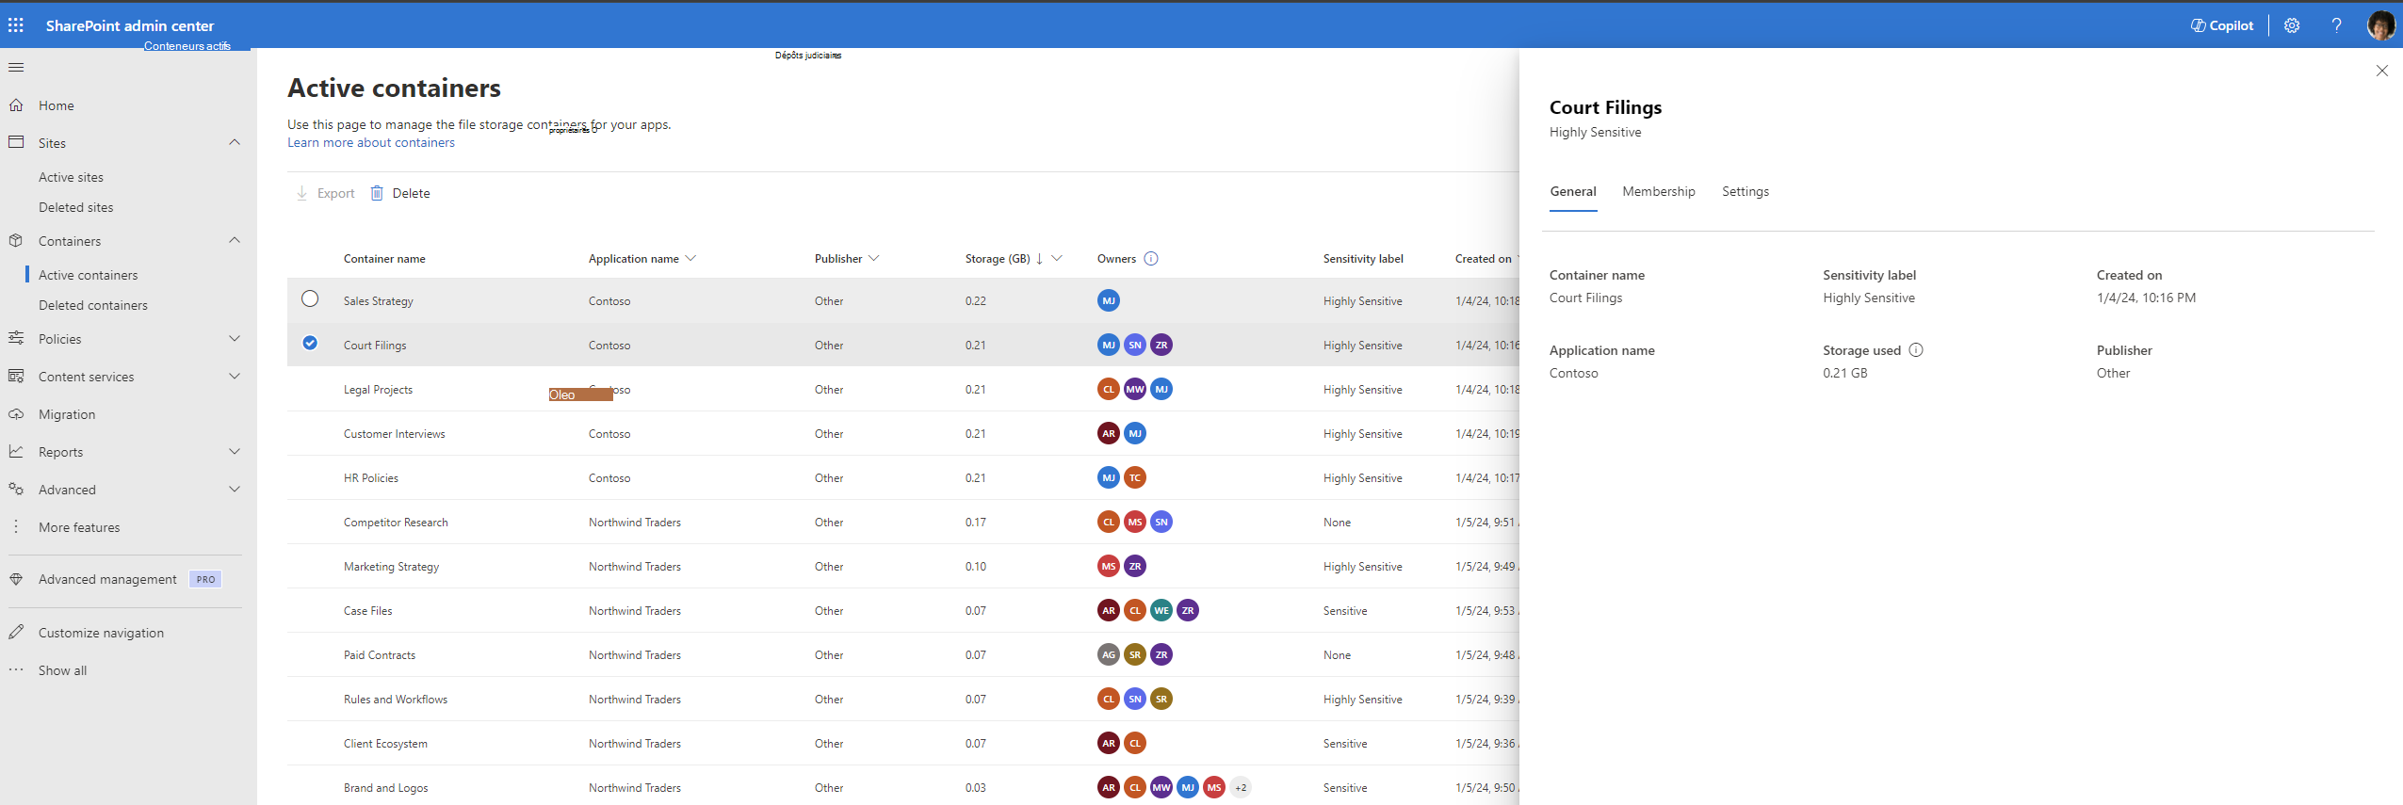The width and height of the screenshot is (2403, 805).
Task: Open the Application name column dropdown
Action: tap(690, 259)
